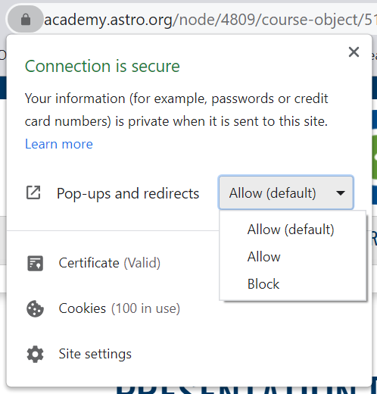Click the dropdown caret arrow

pyautogui.click(x=340, y=193)
